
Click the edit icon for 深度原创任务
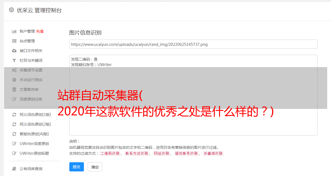[14, 99]
